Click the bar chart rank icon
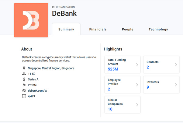The width and height of the screenshot is (183, 123). [x=24, y=96]
